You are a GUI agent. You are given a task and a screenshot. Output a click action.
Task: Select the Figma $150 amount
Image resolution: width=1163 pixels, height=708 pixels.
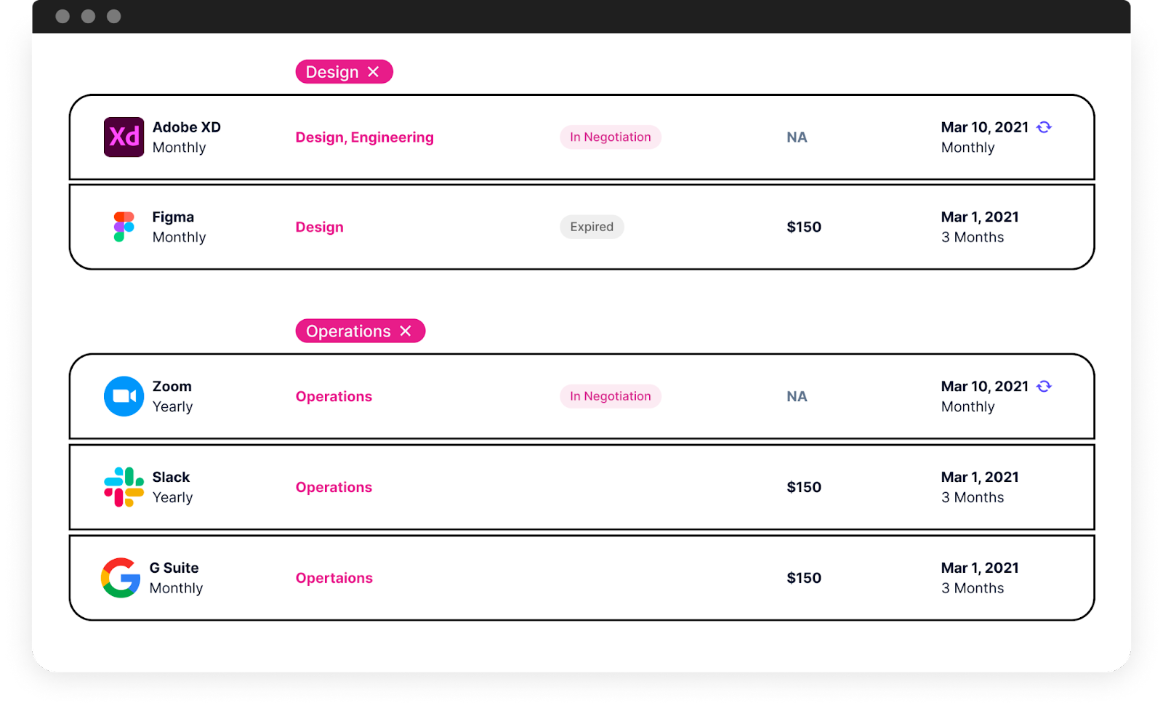804,227
